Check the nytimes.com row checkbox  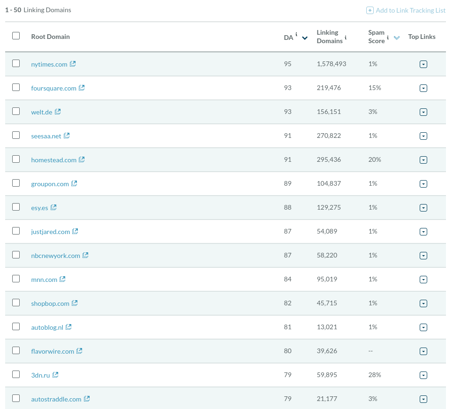click(16, 63)
